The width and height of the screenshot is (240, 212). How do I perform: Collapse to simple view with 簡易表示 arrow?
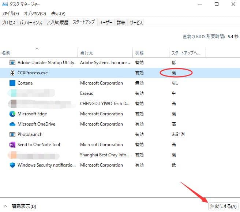[5, 207]
